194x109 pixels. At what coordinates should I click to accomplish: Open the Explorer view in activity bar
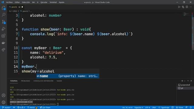(x=3, y=8)
